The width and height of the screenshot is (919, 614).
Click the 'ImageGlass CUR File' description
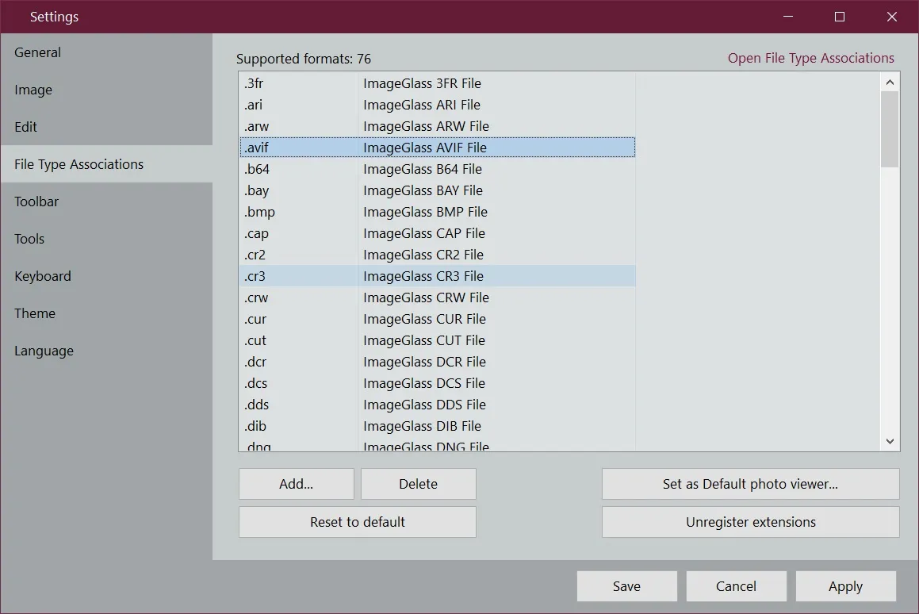(x=424, y=319)
